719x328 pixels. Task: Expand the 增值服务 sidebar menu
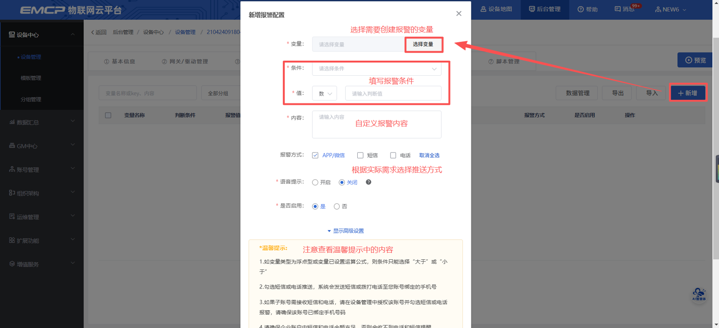pyautogui.click(x=42, y=264)
